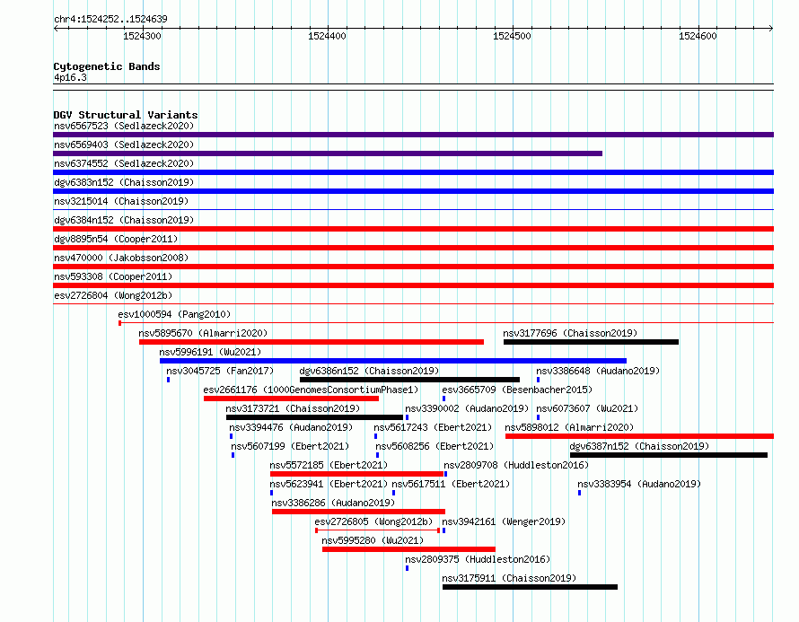Open nsv3173721 (Chaisson2019) label

[293, 408]
